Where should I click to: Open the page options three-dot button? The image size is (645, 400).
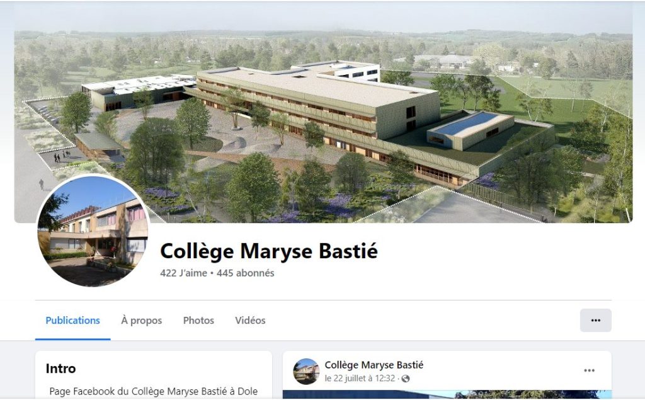596,320
